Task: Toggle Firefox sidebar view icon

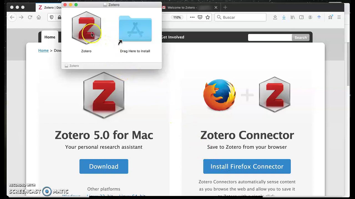Action: pos(301,17)
